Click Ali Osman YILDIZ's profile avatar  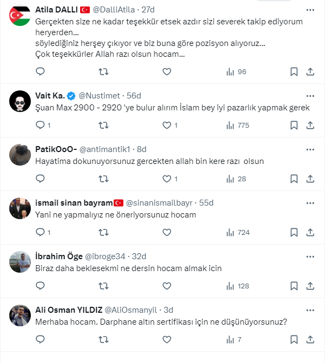tap(19, 315)
